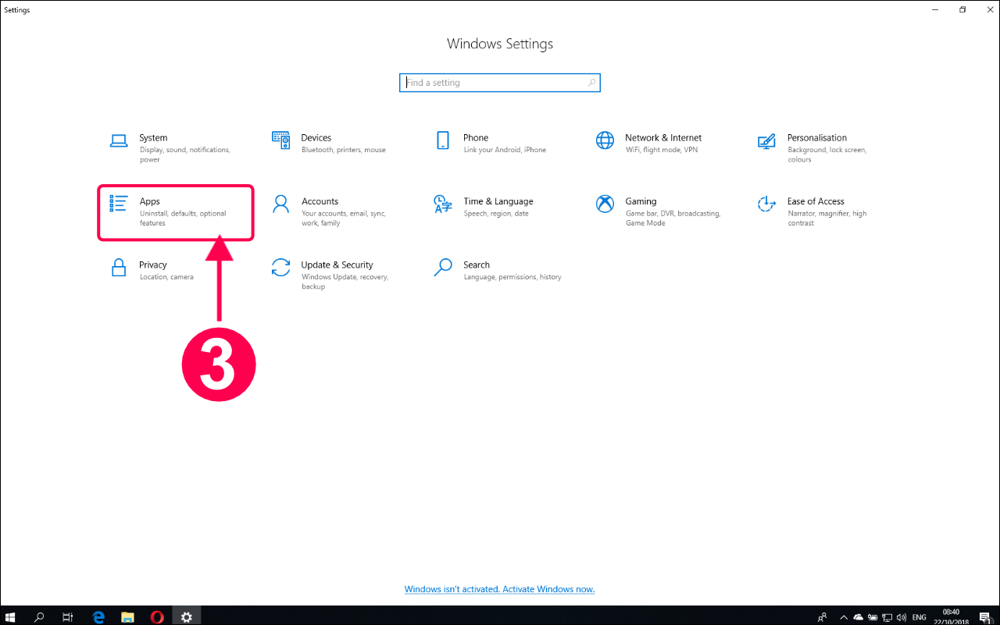Click the magnifier in Find a setting box
The width and height of the screenshot is (1000, 625).
point(592,83)
